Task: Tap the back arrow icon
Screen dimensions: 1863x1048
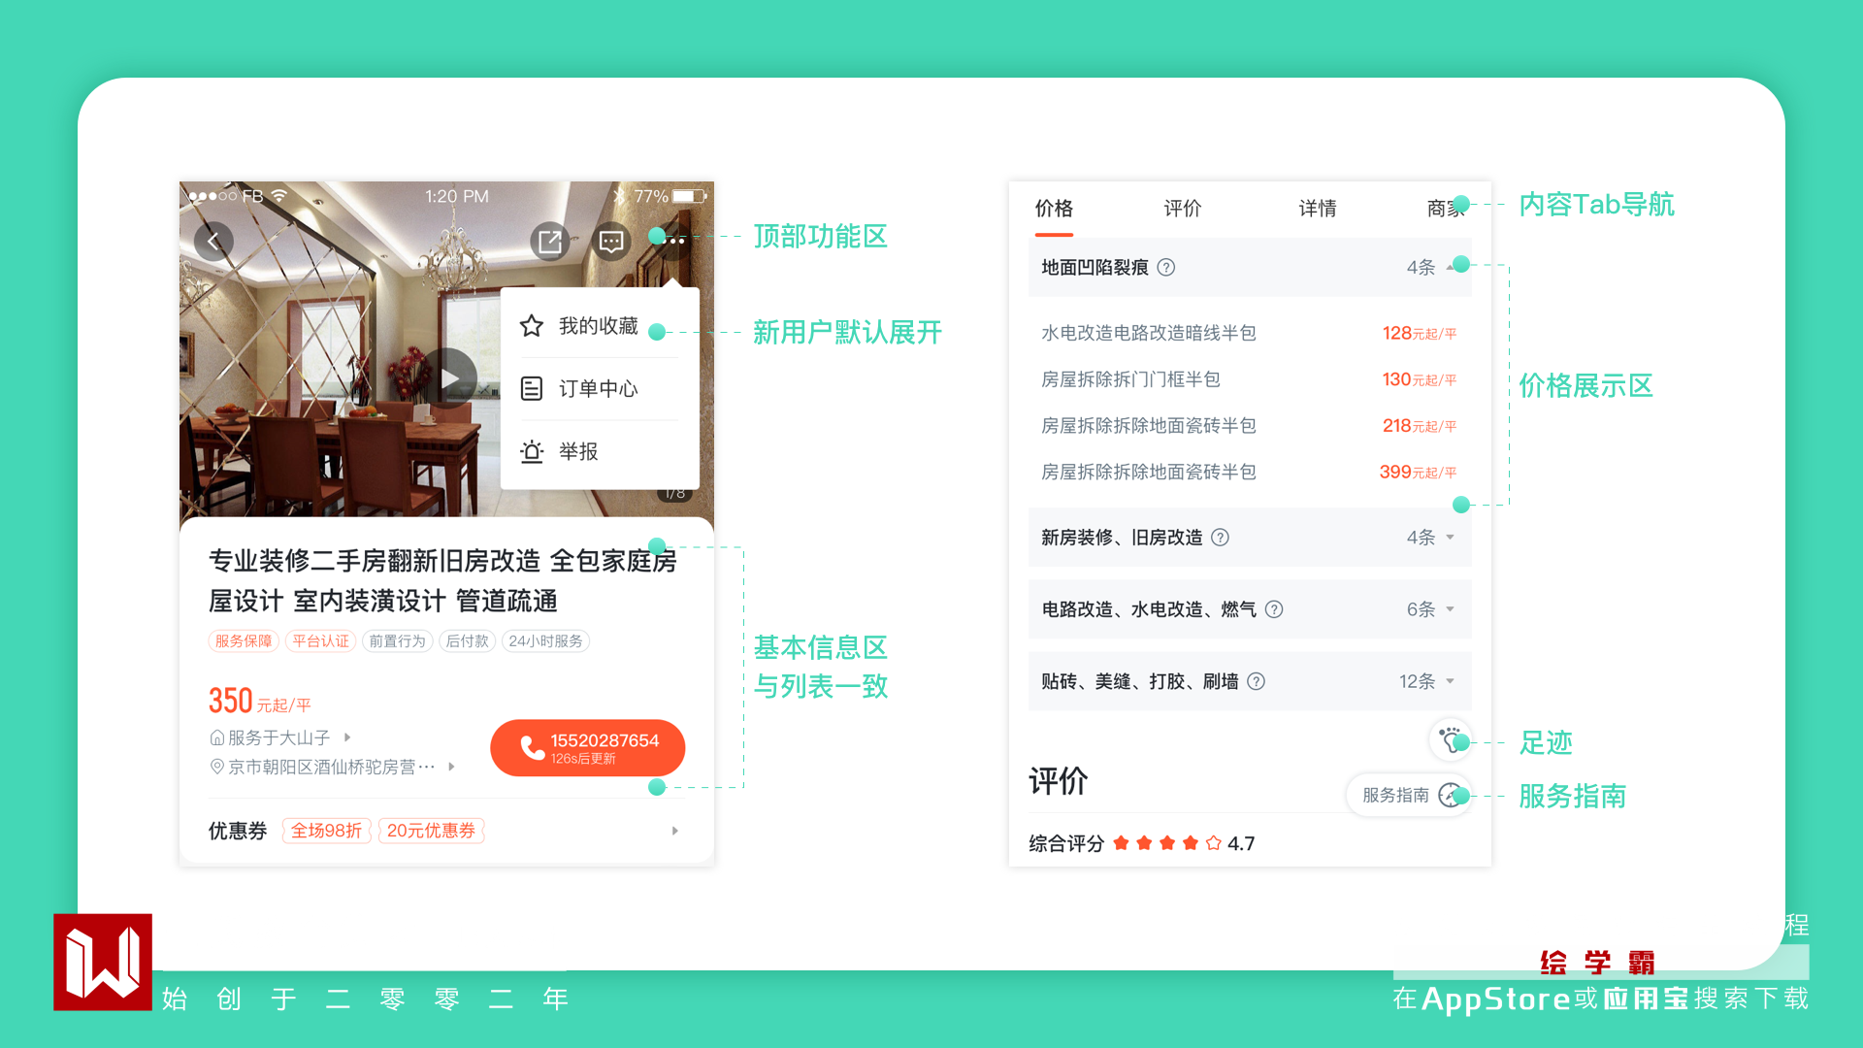Action: pos(213,241)
